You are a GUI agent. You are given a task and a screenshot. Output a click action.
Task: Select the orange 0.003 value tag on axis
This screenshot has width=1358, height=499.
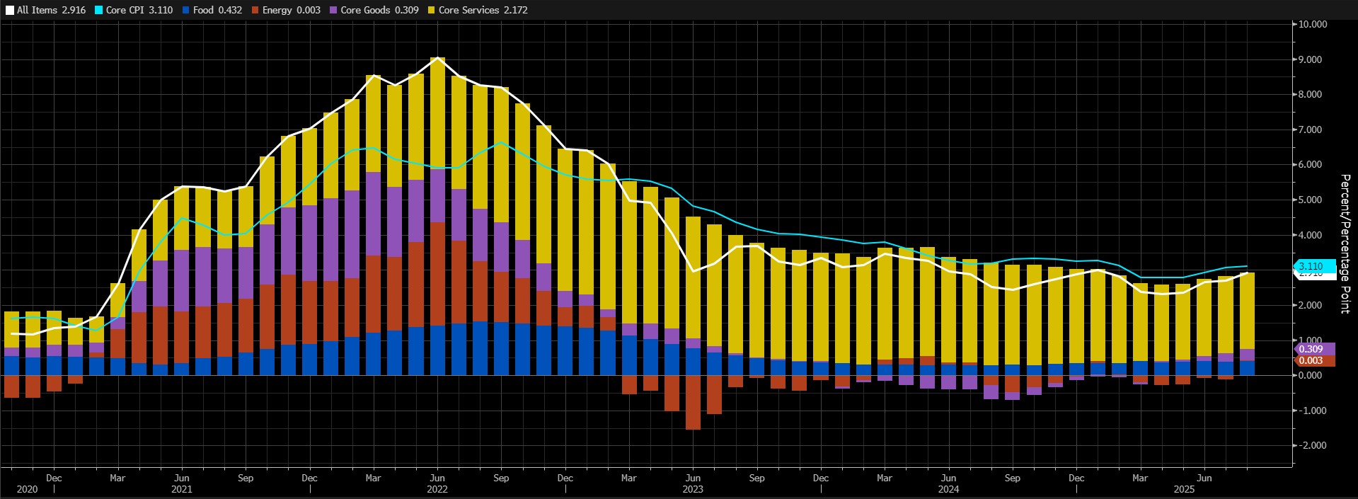tap(1313, 360)
